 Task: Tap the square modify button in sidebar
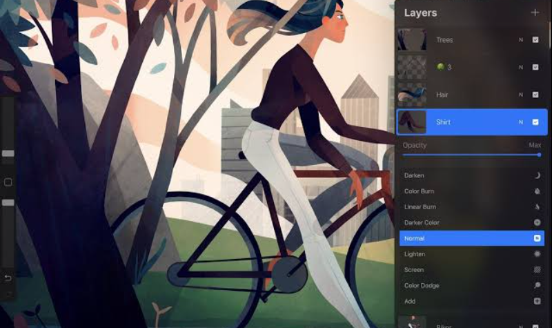tap(8, 182)
